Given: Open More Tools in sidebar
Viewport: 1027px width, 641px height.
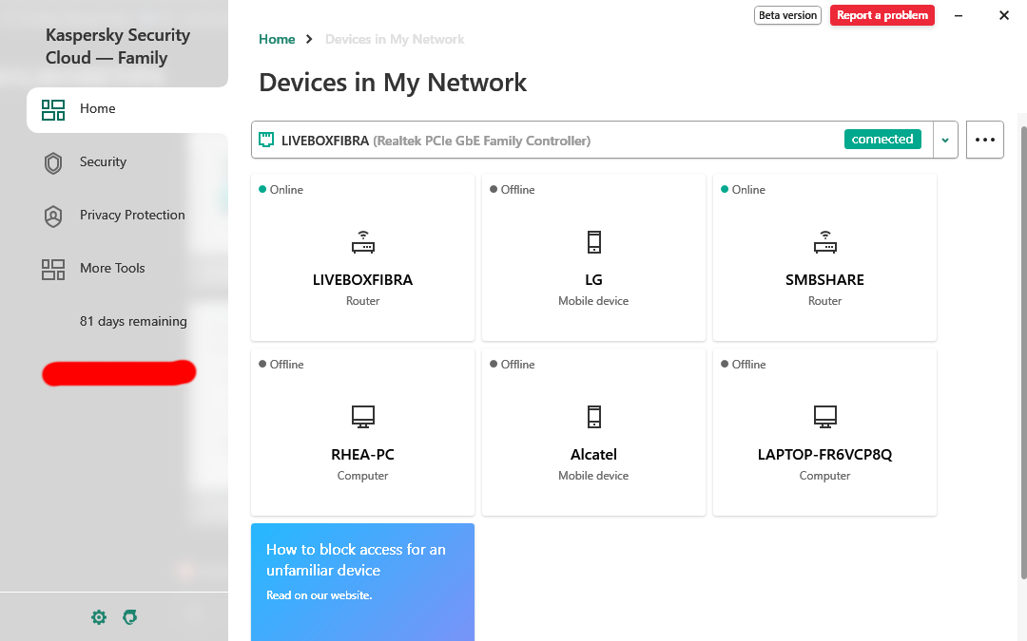Looking at the screenshot, I should 112,269.
